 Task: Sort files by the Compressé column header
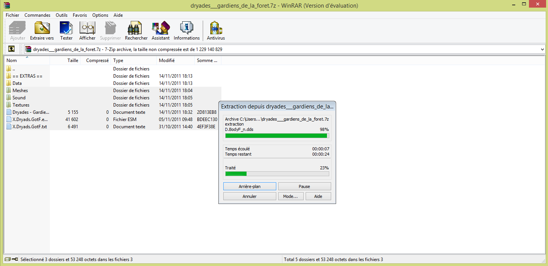pos(95,61)
